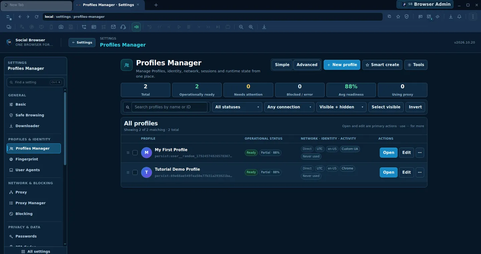Click the download arrow icon beside the bell
Viewport: 481px width, 254px height.
pyautogui.click(x=451, y=17)
